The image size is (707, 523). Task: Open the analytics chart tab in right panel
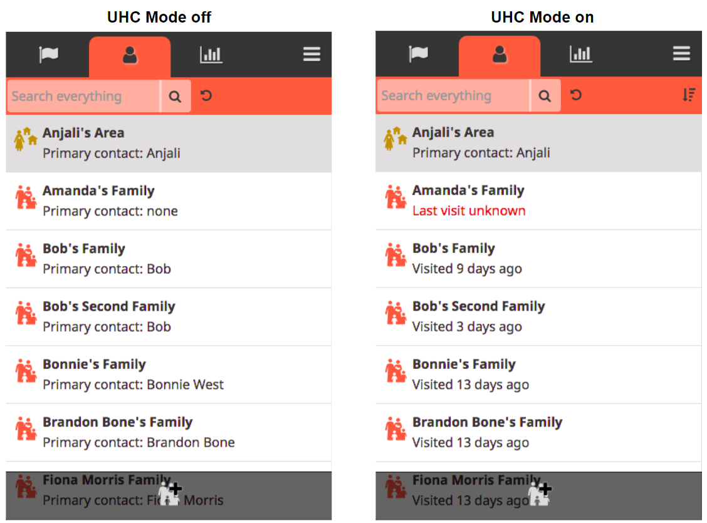pos(580,54)
